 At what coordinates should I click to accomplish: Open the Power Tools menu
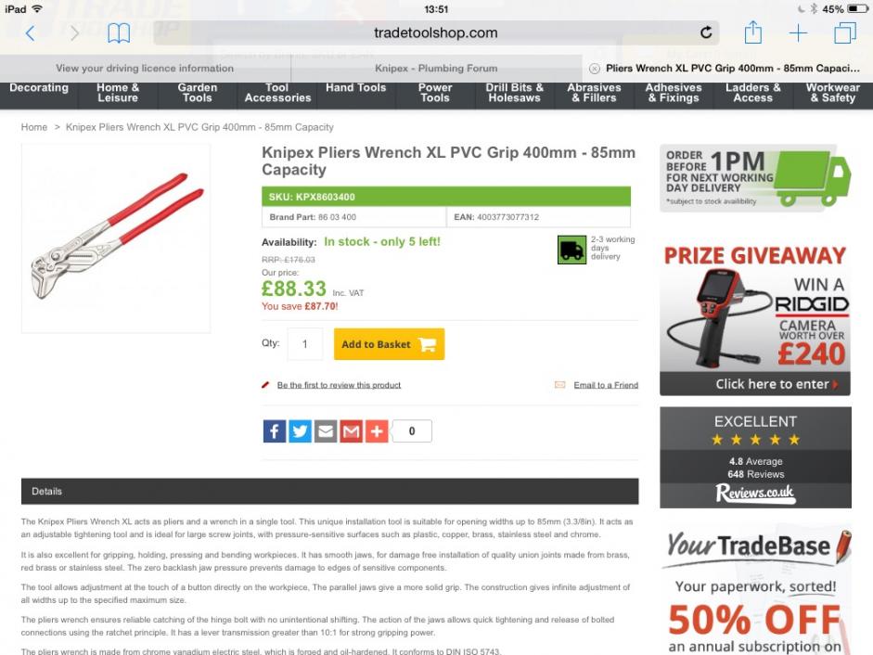coord(435,93)
